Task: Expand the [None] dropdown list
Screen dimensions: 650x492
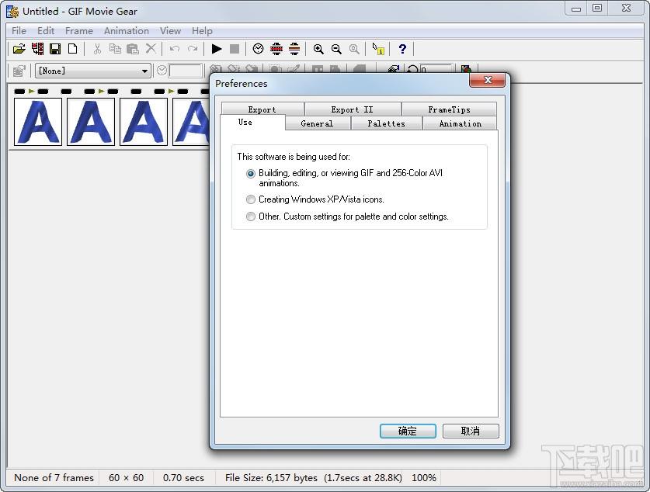Action: 144,71
